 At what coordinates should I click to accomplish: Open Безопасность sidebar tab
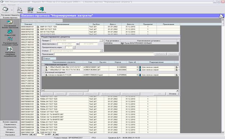tap(10, 127)
